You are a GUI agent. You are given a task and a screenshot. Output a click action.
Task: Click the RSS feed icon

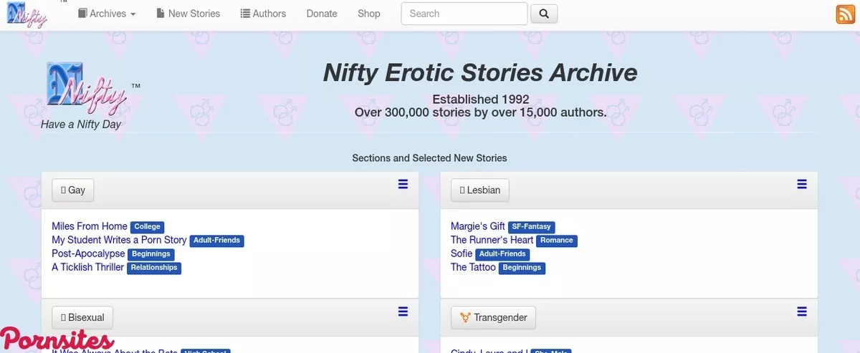pos(845,14)
